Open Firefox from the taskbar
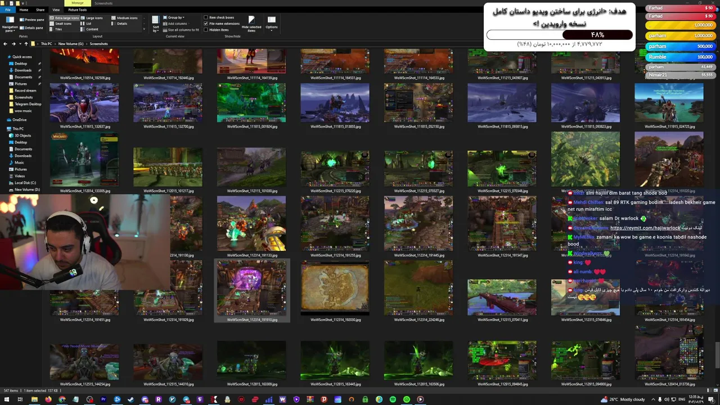Screen dimensions: 720x405 pyautogui.click(x=48, y=399)
